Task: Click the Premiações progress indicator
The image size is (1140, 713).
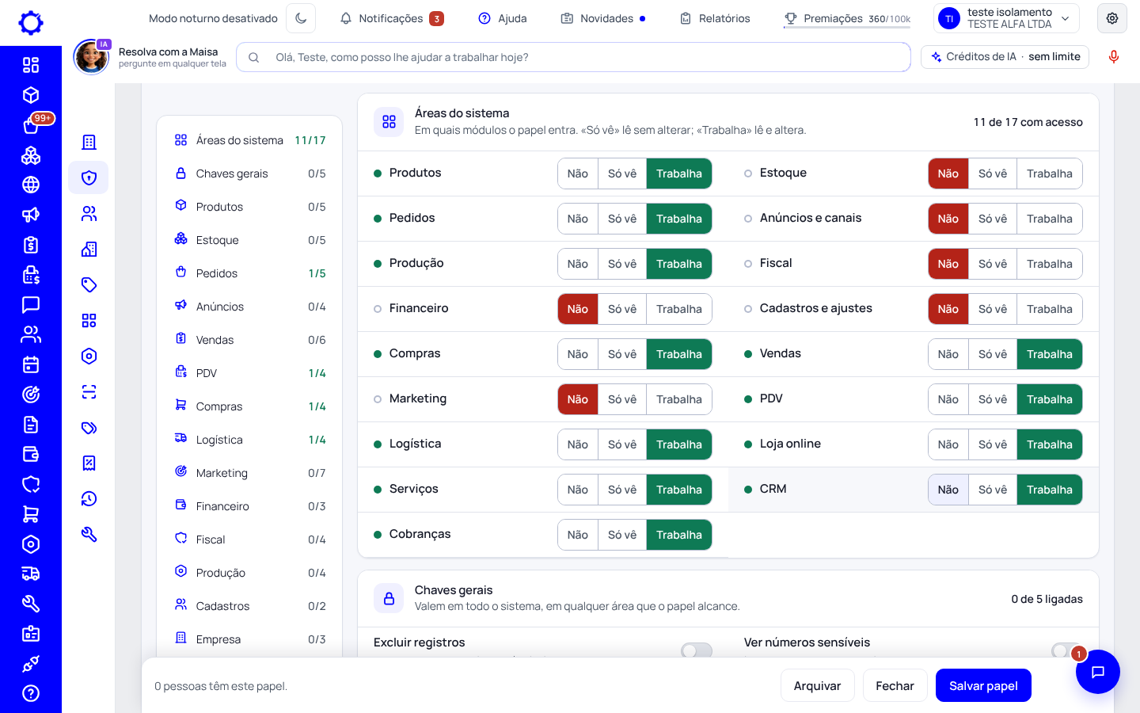Action: pos(847,18)
